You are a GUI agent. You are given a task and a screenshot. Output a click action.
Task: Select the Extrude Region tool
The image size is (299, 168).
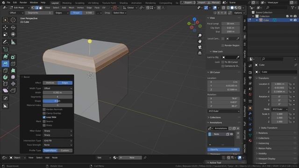click(x=5, y=57)
